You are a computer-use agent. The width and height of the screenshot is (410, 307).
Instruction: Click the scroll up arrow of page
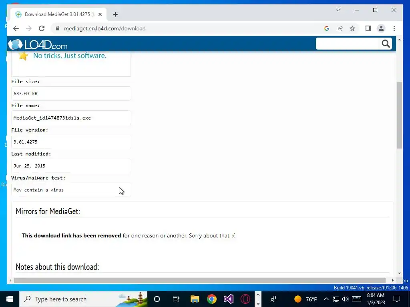click(399, 40)
